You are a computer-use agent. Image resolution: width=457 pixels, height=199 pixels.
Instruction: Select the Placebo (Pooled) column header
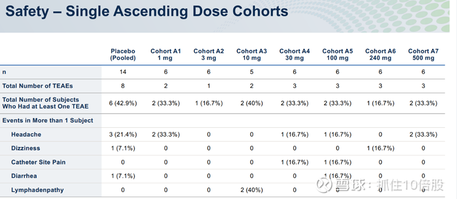(123, 54)
